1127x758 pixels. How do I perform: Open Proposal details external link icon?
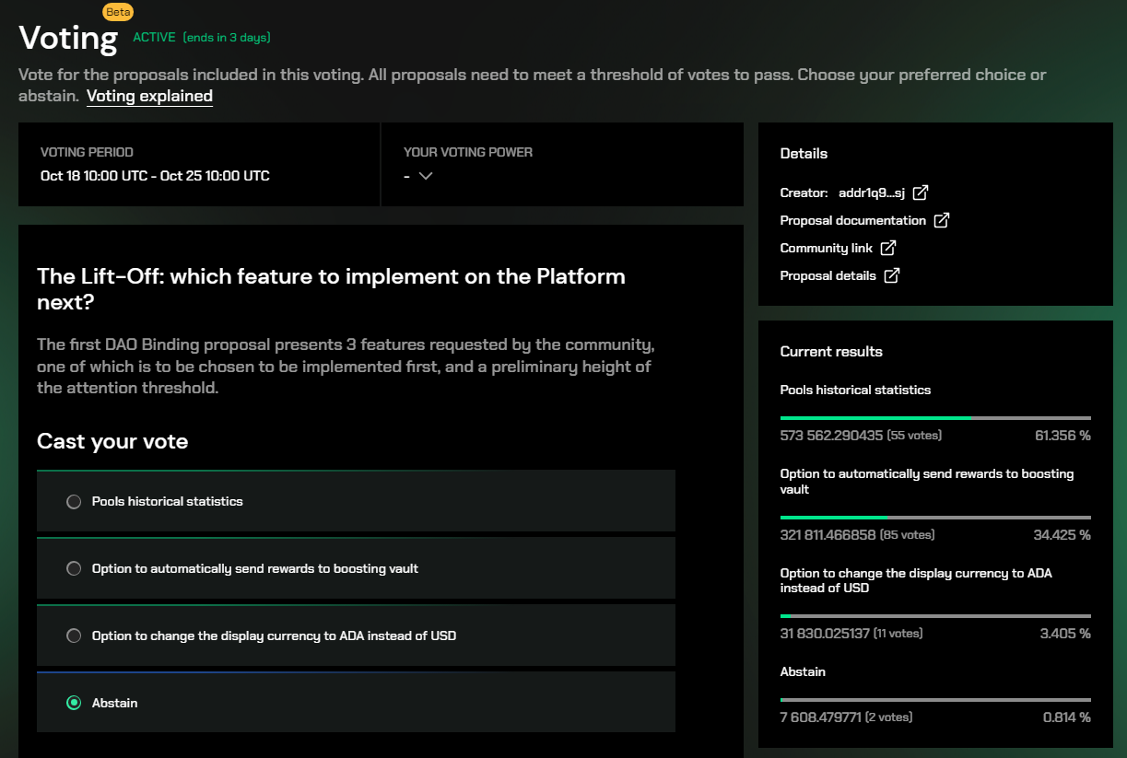click(891, 275)
